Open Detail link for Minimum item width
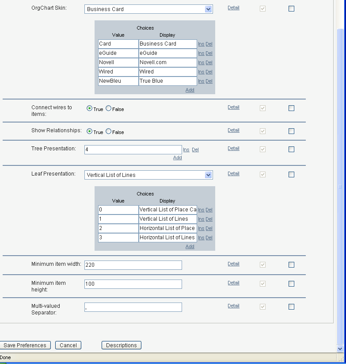This screenshot has height=364, width=346. click(233, 264)
